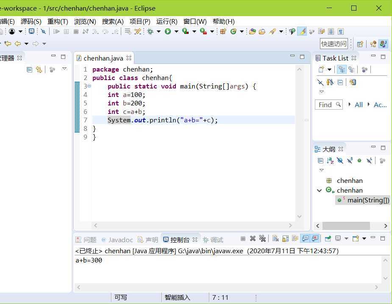
Task: Open the Back history dropdown arrow
Action: (26, 44)
